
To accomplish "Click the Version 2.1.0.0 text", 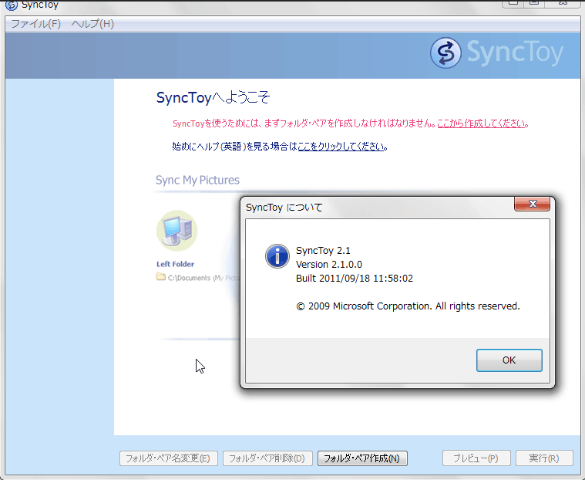I will [x=328, y=265].
